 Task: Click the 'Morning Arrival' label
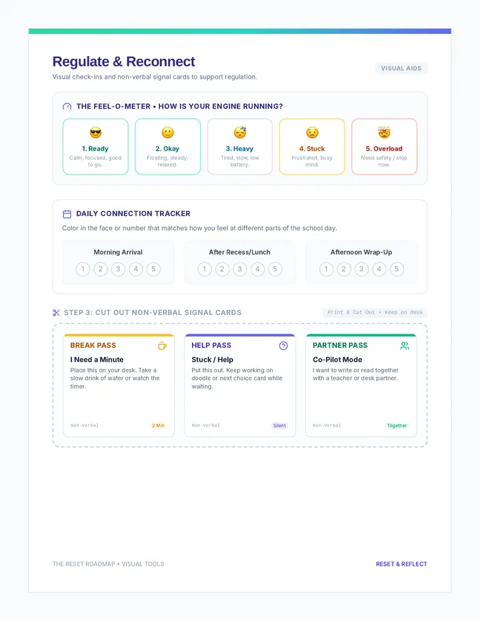[118, 253]
